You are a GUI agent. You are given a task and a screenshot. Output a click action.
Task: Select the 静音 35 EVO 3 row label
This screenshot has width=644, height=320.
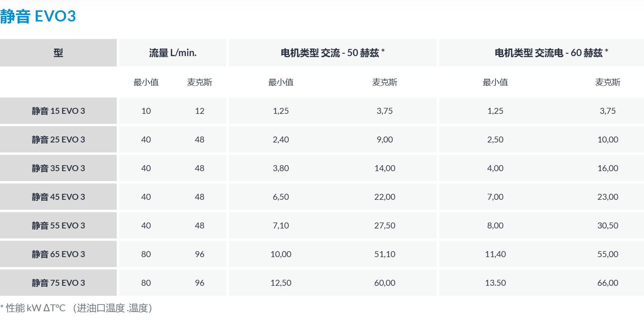[58, 168]
